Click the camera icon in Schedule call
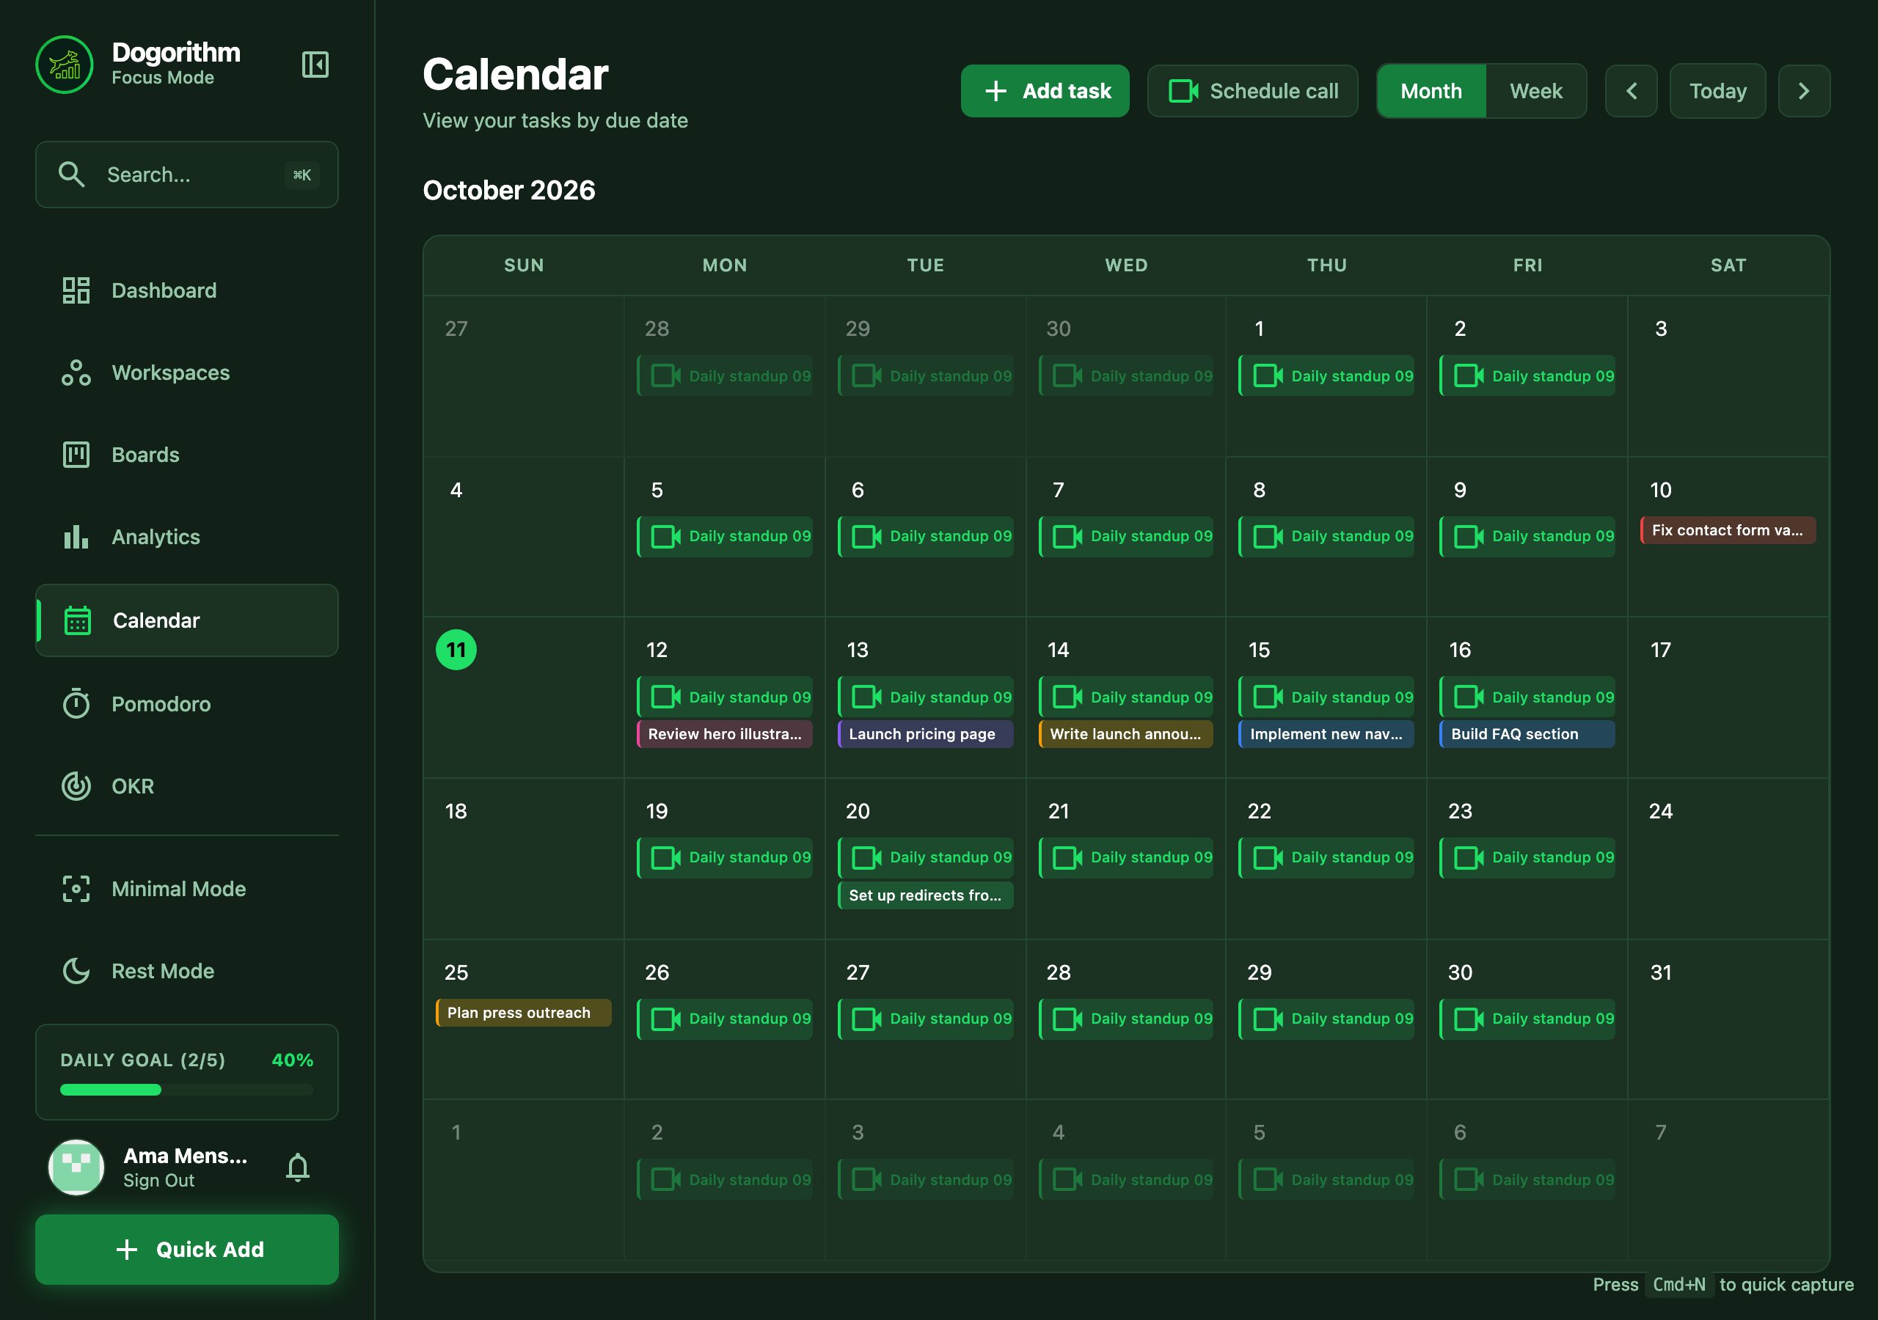The height and width of the screenshot is (1320, 1878). 1183,91
